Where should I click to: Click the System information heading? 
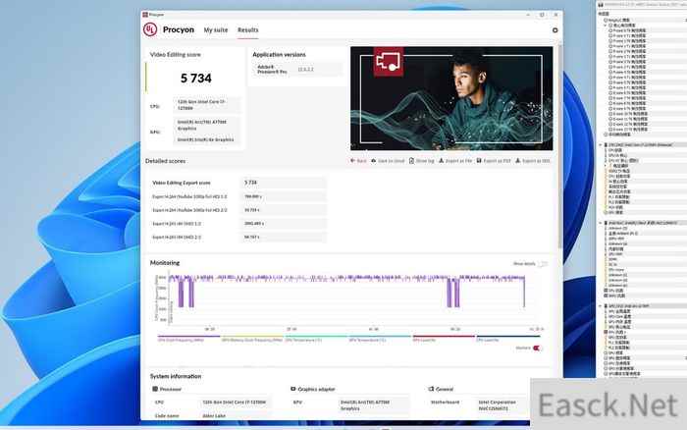[x=176, y=376]
